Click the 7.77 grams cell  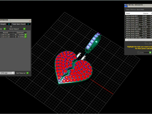[146, 29]
